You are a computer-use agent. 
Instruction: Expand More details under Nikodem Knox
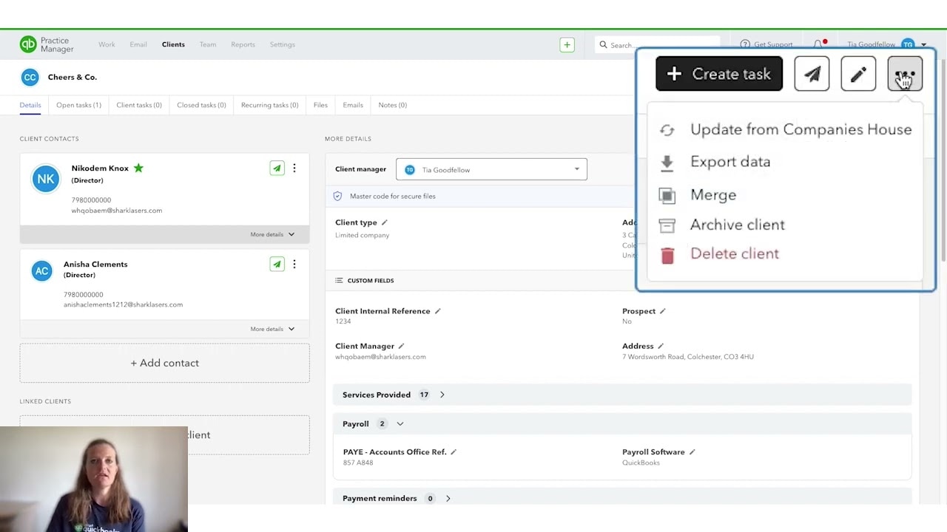[x=272, y=234]
